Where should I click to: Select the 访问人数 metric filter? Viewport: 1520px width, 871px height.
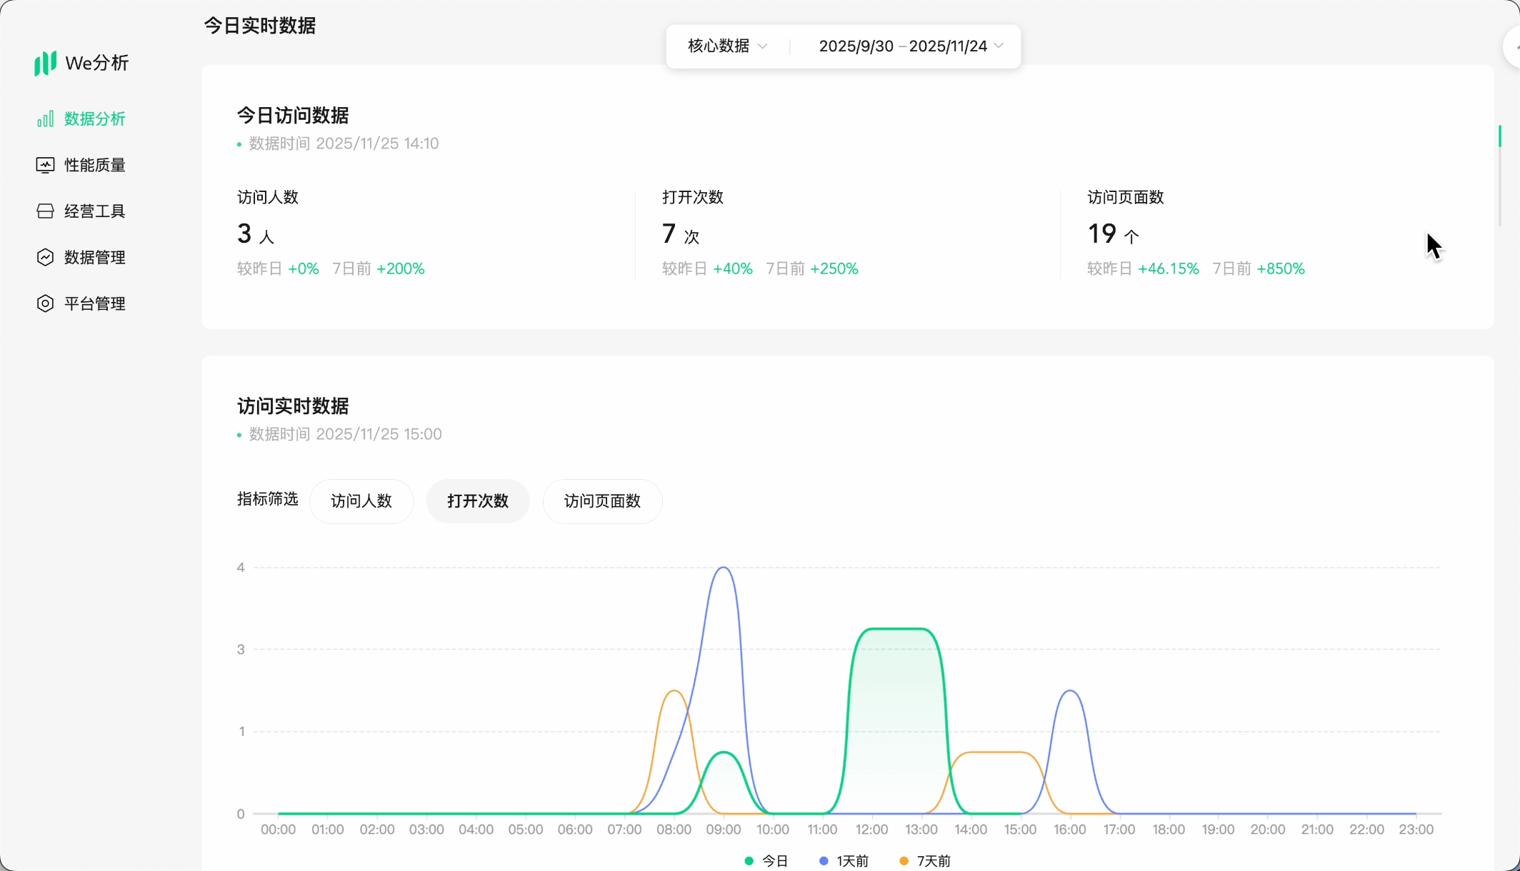click(361, 501)
